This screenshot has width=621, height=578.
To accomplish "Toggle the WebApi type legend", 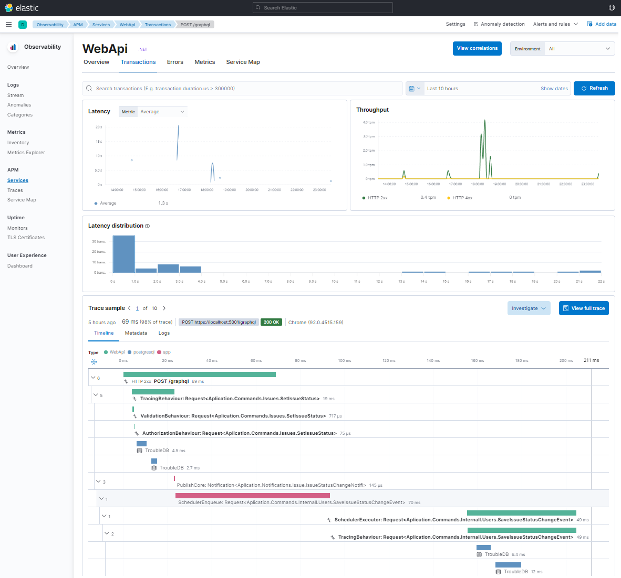I will point(115,352).
